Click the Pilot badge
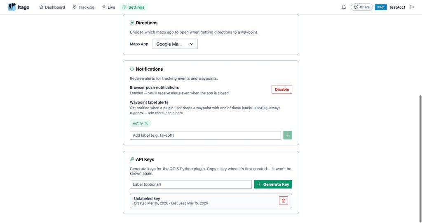This screenshot has height=223, width=422. [381, 7]
